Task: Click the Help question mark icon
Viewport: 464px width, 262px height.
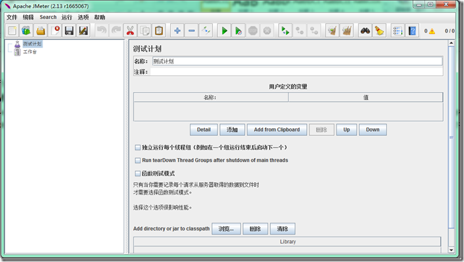Action: [x=412, y=31]
